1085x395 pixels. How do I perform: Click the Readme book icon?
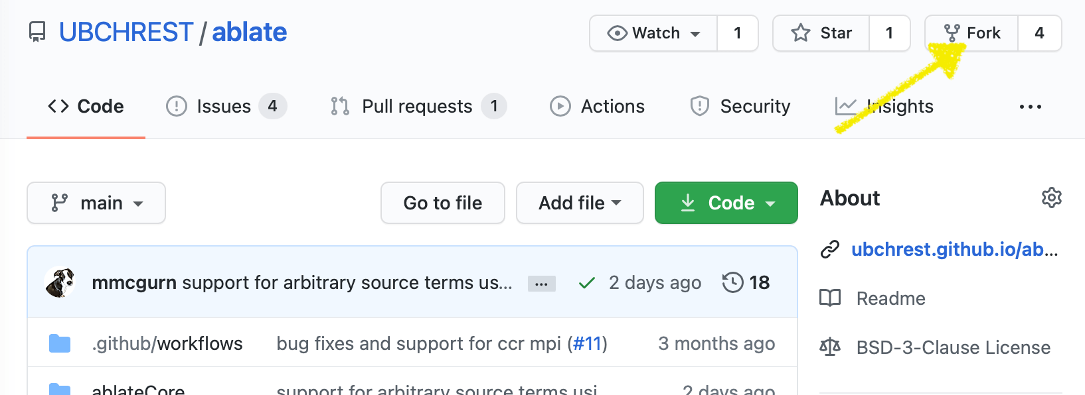point(830,298)
